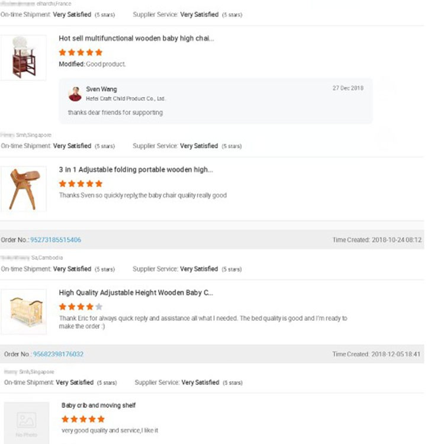Click the four-star rating on the crib review

pos(81,307)
